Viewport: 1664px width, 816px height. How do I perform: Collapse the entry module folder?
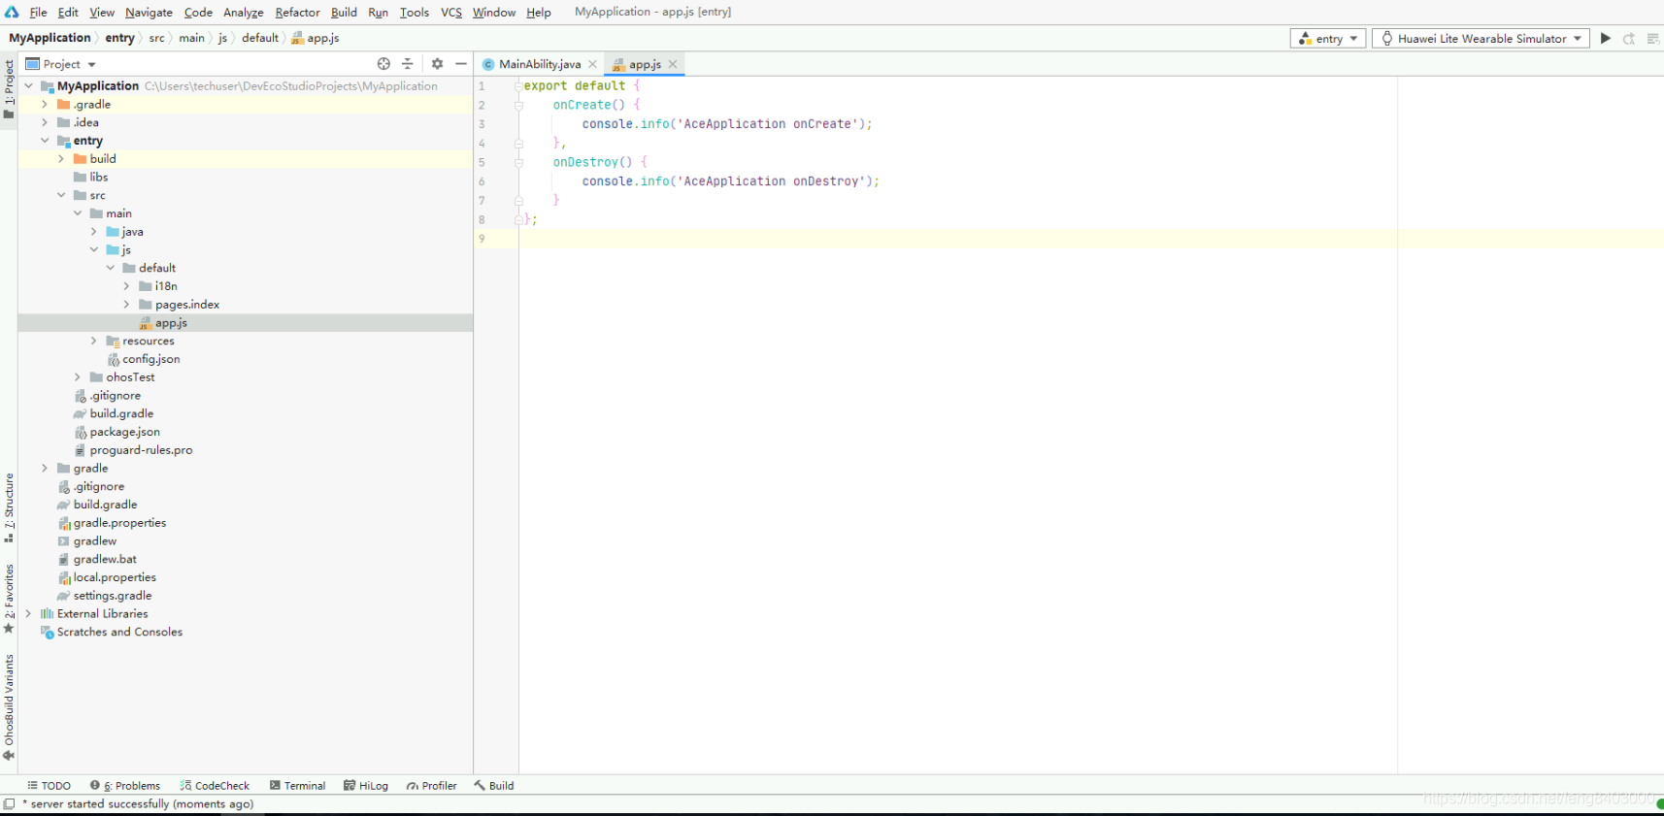click(45, 141)
